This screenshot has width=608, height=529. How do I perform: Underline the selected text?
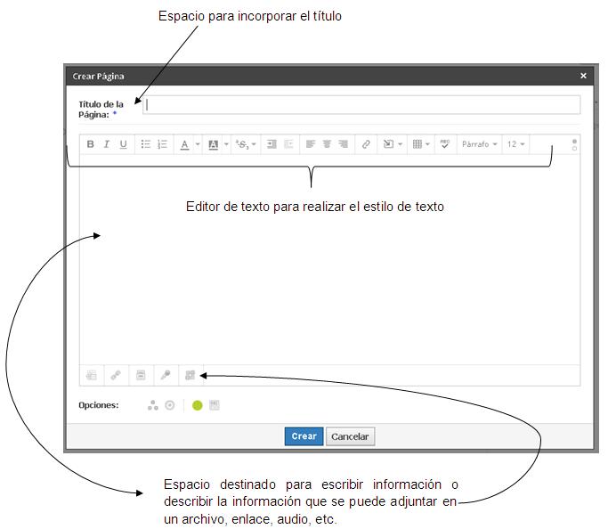pos(124,144)
